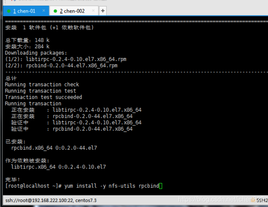This screenshot has width=268, height=207.
Task: Click the '(2/2): rpcbind-0.2.0-44.el7.x86_64.rpm' line
Action: click(x=61, y=65)
